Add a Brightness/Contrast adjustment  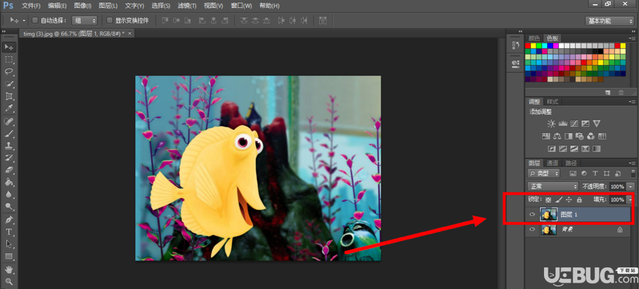[552, 123]
